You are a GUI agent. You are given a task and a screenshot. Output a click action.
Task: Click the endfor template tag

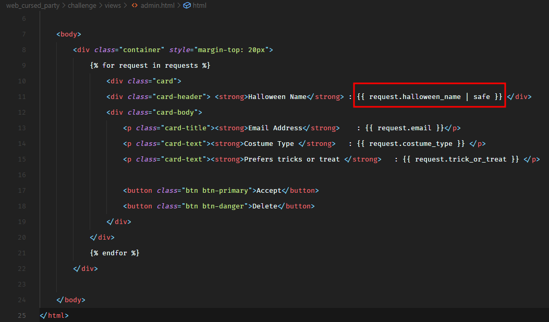coord(115,253)
